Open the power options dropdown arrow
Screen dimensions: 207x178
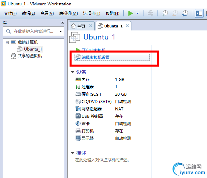tap(137, 13)
